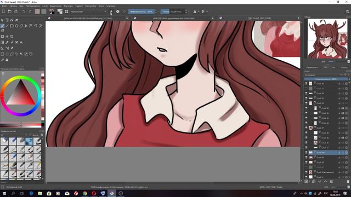Save the document using toolbar icon
351x197 pixels.
16,11
